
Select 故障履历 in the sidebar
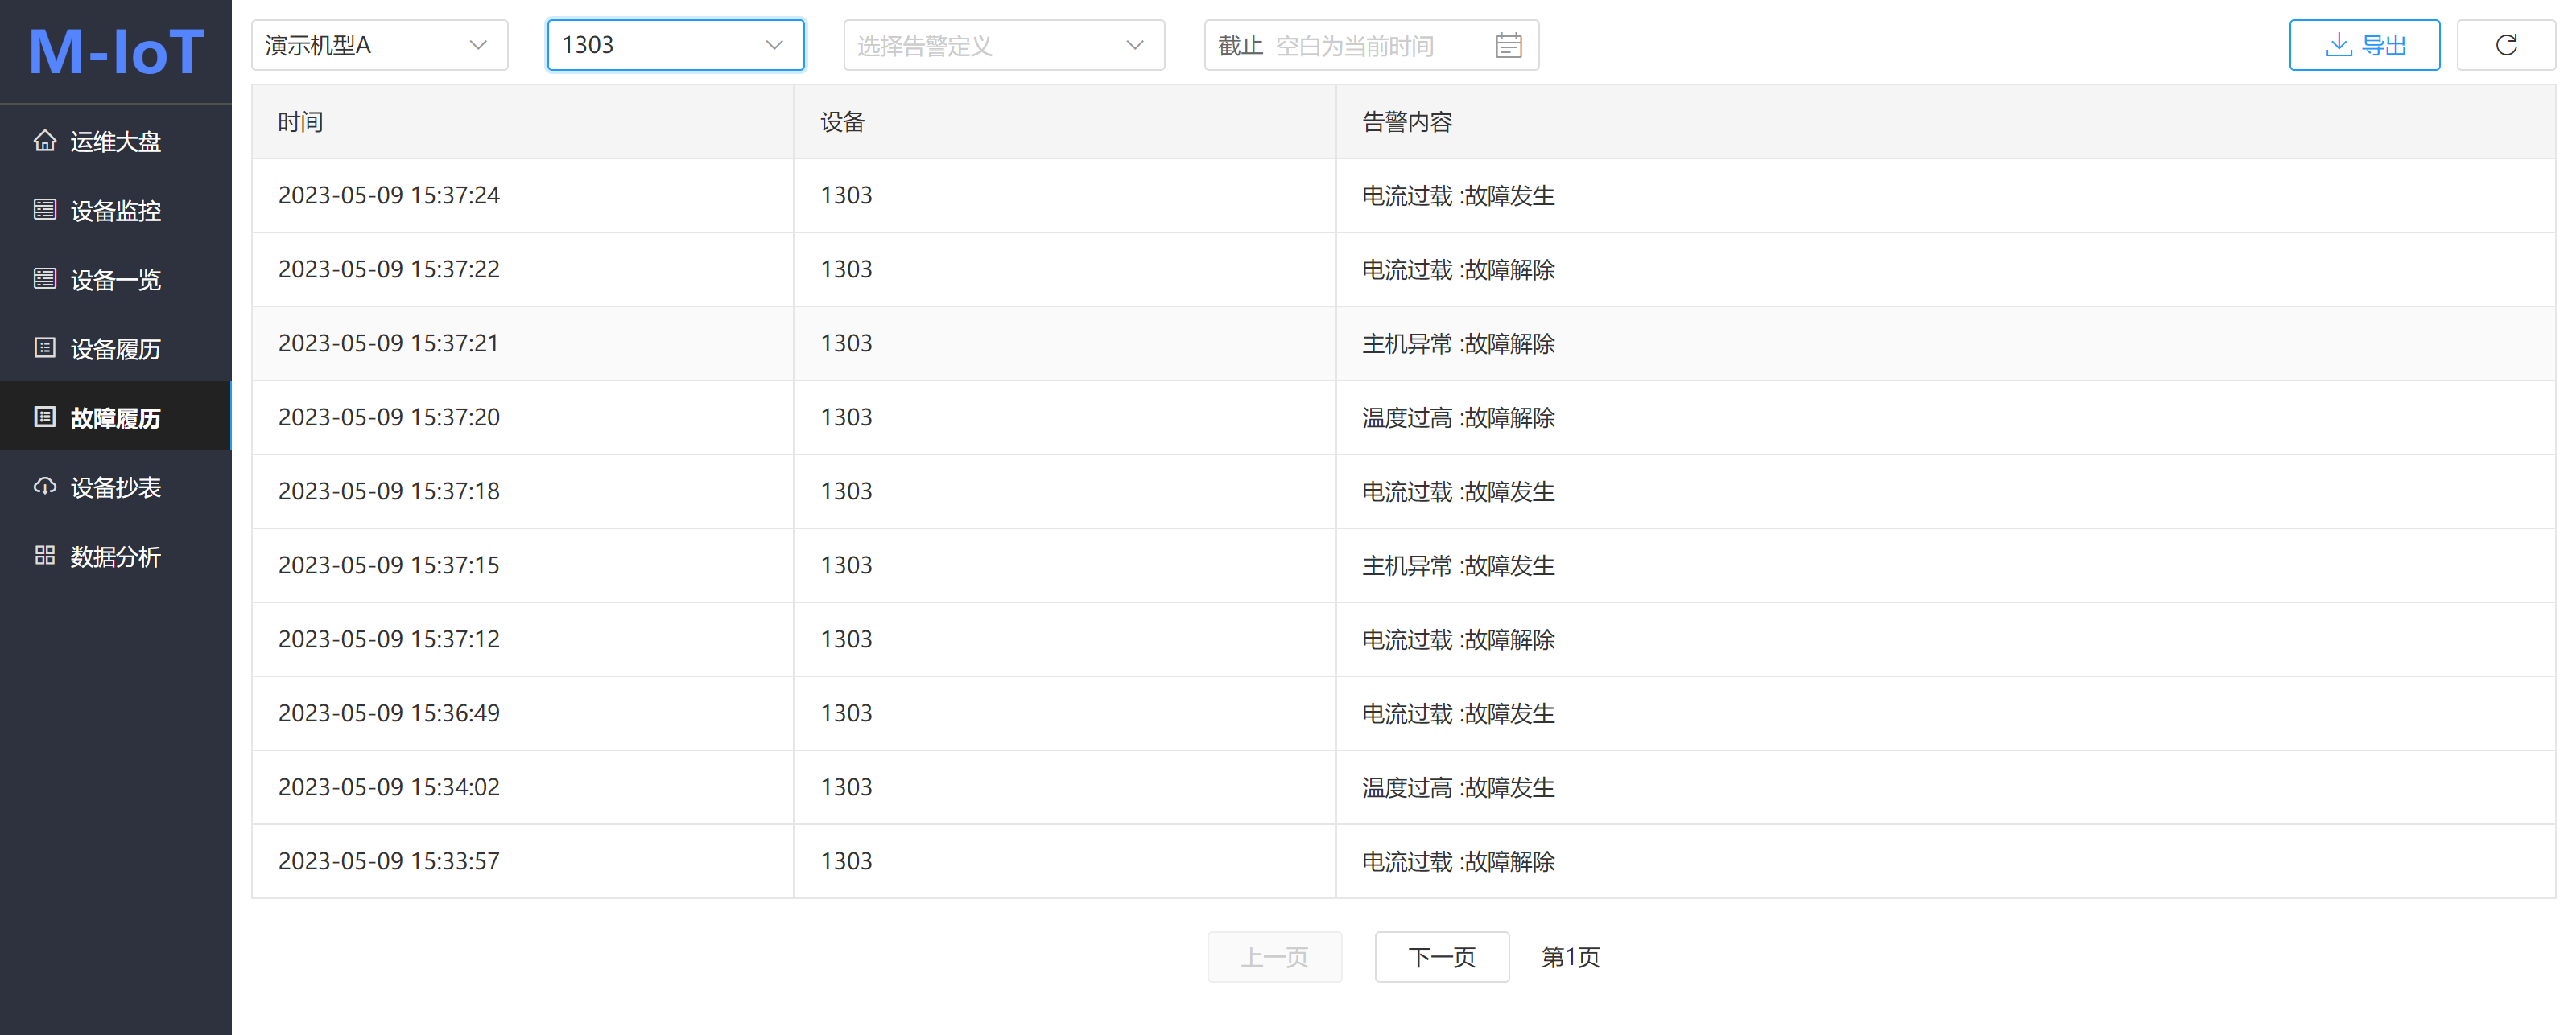(x=116, y=417)
